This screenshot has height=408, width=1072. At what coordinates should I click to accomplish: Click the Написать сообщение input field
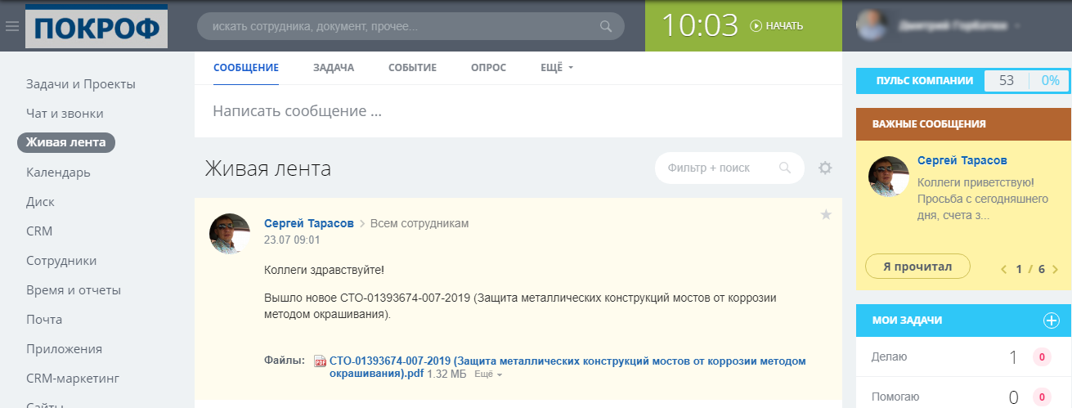coord(517,110)
